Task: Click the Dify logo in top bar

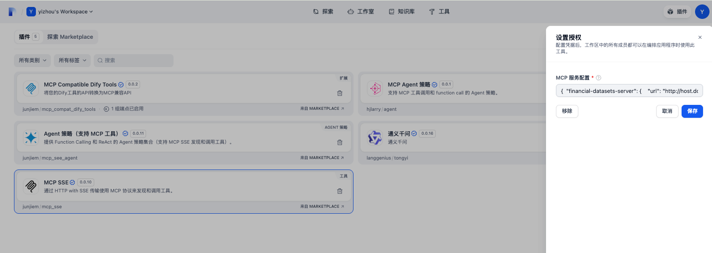Action: (12, 11)
